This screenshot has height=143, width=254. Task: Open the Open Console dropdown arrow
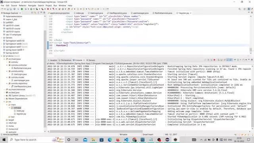[246, 60]
